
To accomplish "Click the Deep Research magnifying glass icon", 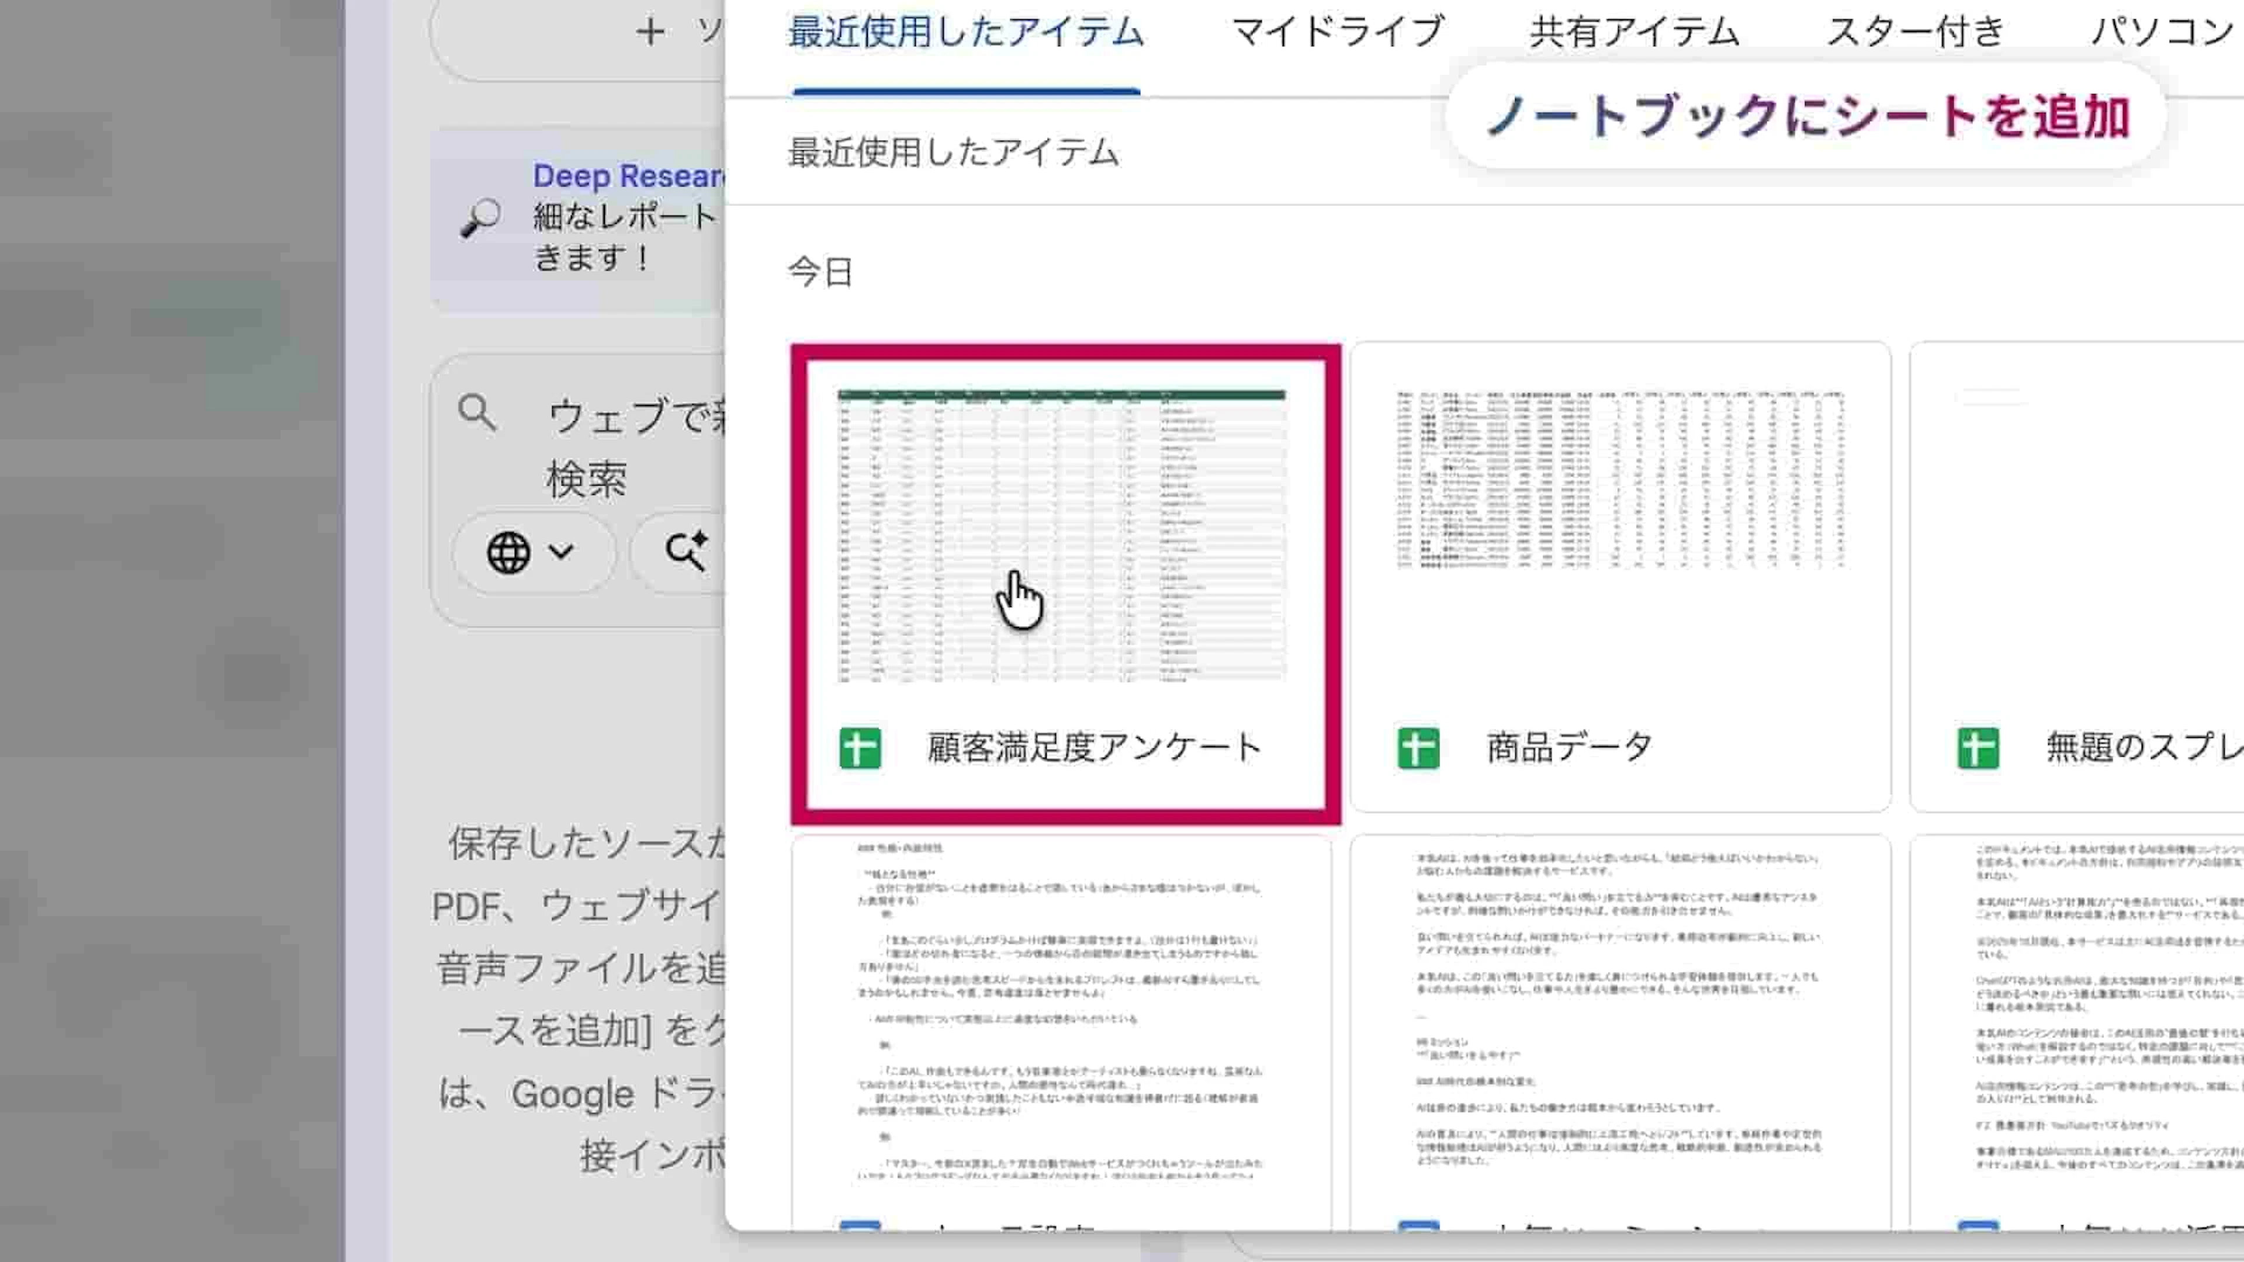I will 480,218.
